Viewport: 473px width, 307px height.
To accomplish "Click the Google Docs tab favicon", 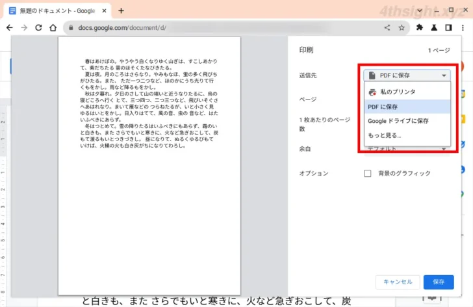I will [x=12, y=11].
